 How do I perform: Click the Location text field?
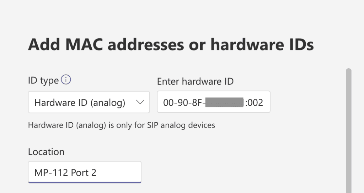[85, 172]
